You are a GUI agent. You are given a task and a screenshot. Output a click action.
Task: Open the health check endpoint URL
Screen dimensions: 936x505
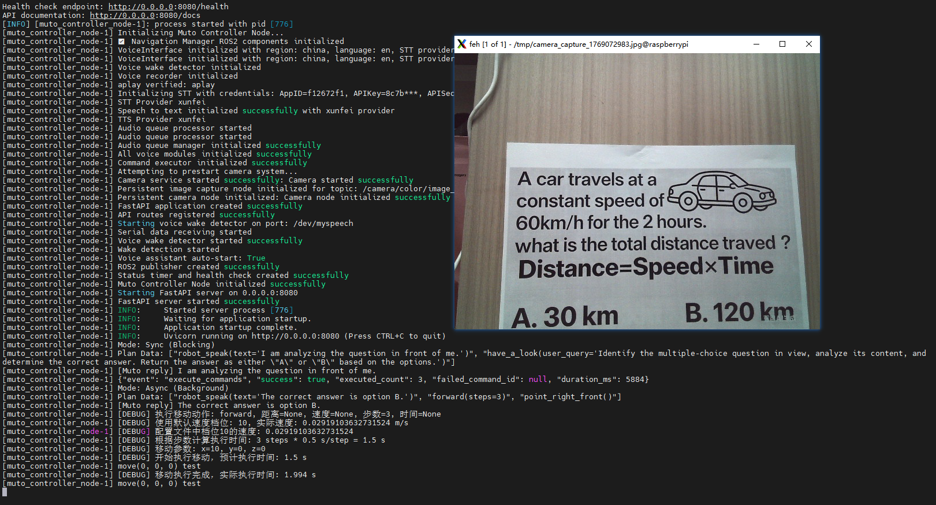(x=169, y=6)
